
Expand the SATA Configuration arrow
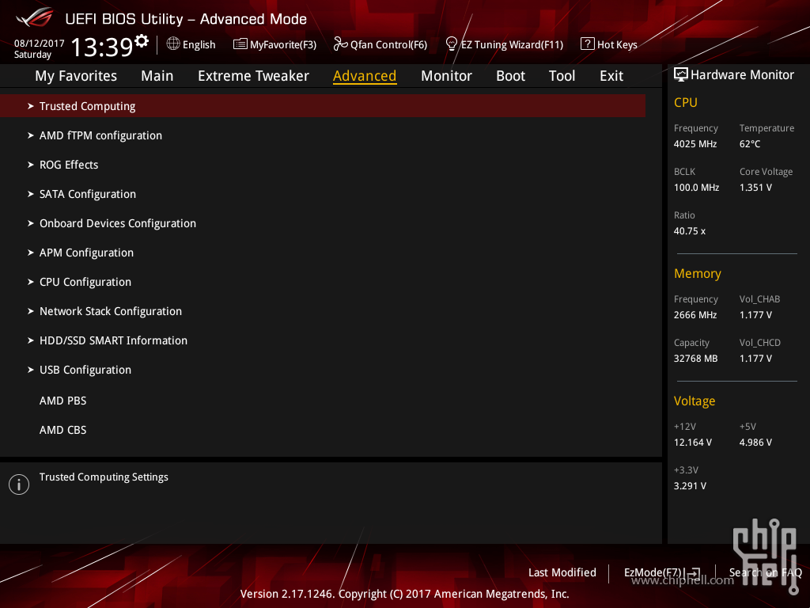pos(31,194)
